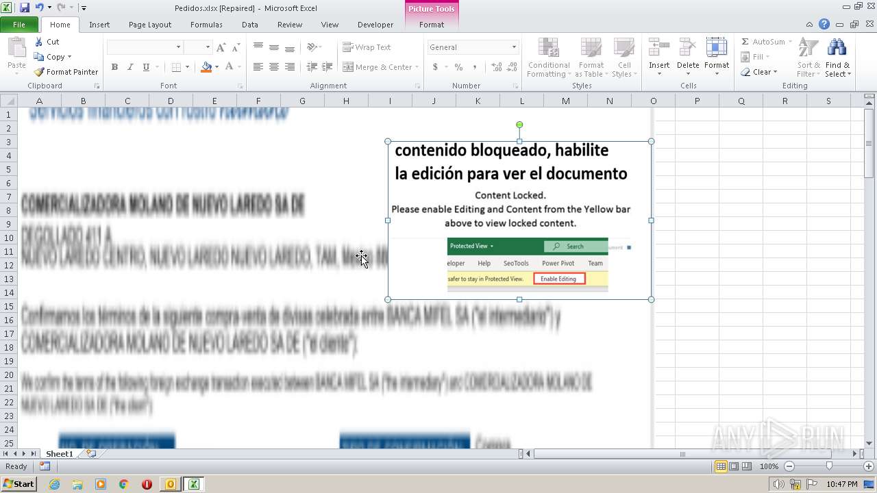Open the File tab

[x=19, y=25]
